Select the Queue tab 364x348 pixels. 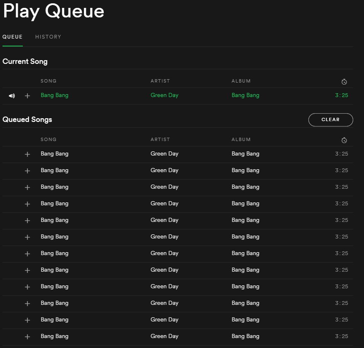(x=12, y=37)
